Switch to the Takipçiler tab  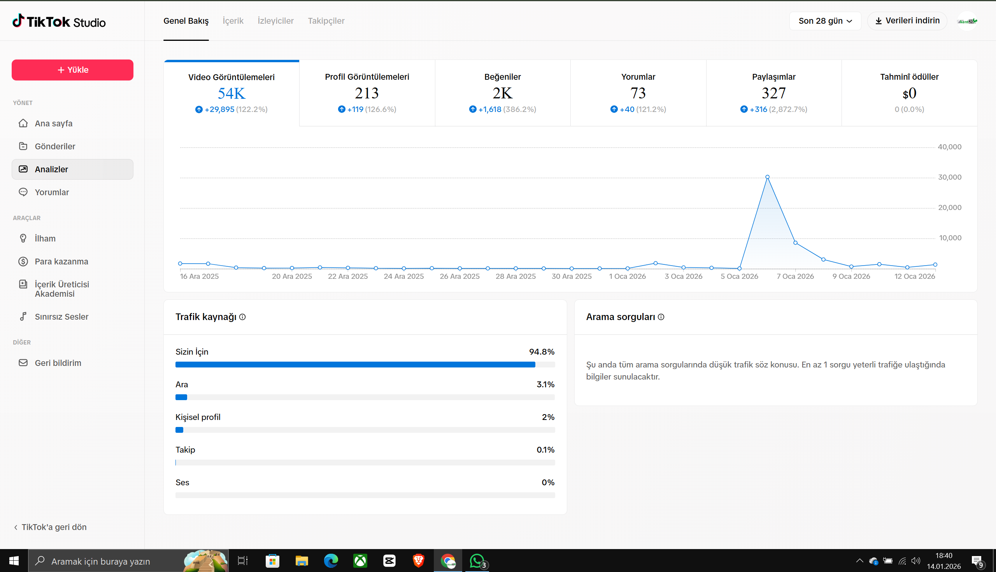click(326, 21)
